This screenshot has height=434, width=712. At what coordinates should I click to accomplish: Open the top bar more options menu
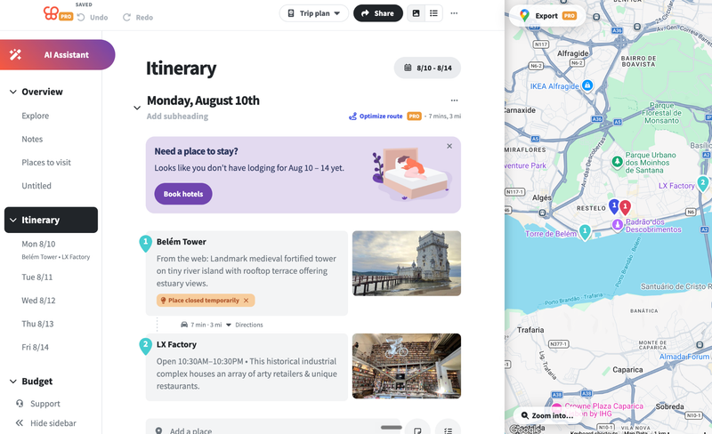[454, 13]
